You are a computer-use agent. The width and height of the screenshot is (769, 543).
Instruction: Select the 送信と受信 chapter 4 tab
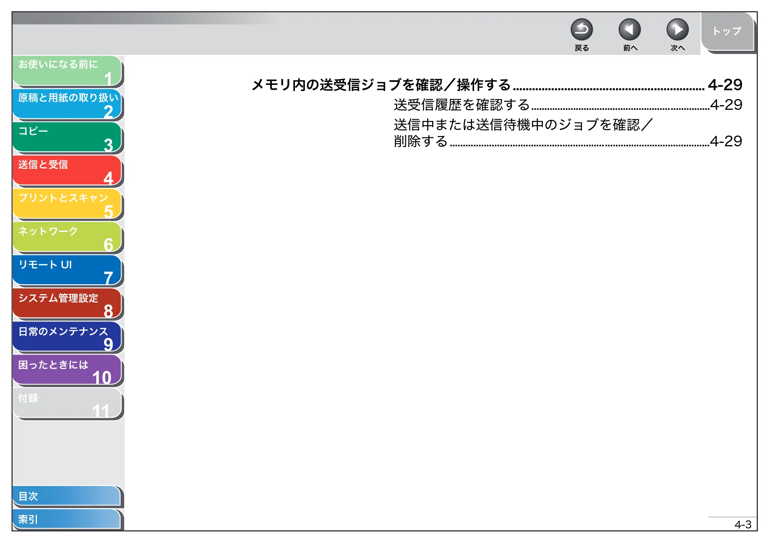[x=67, y=171]
